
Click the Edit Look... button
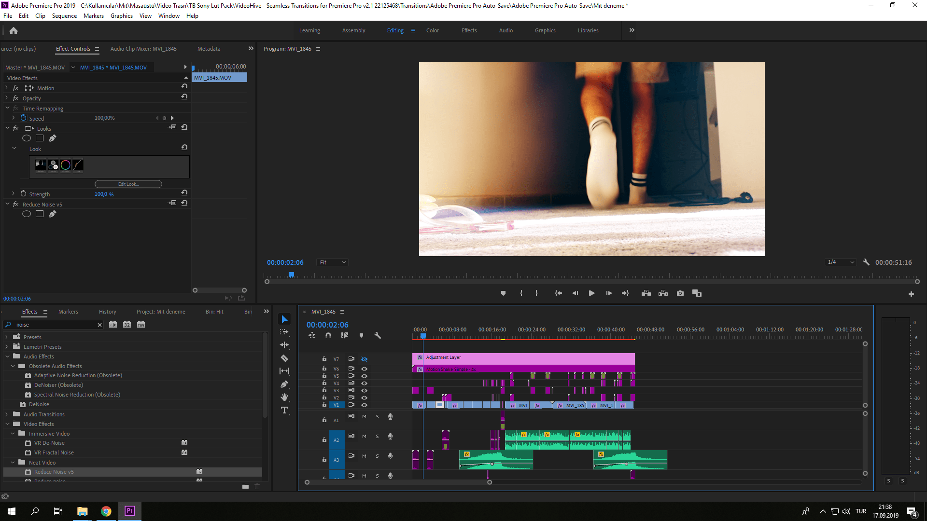128,184
